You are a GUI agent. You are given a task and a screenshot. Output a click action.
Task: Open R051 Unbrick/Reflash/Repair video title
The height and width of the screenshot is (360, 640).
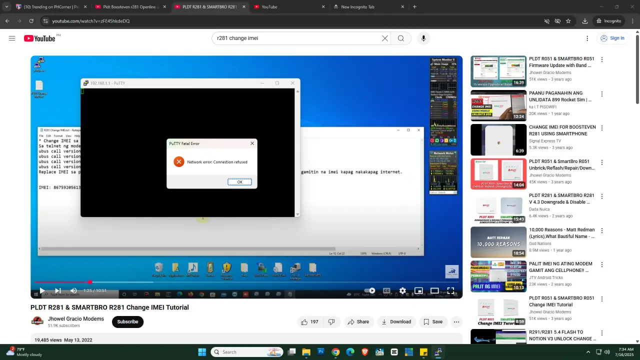(x=562, y=165)
